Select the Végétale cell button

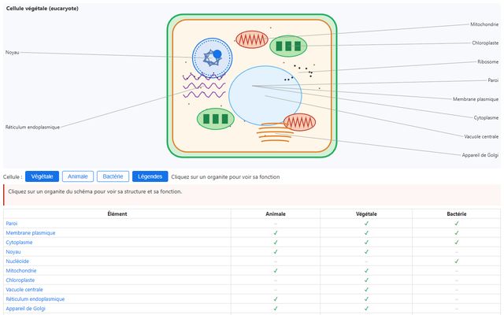coord(42,176)
